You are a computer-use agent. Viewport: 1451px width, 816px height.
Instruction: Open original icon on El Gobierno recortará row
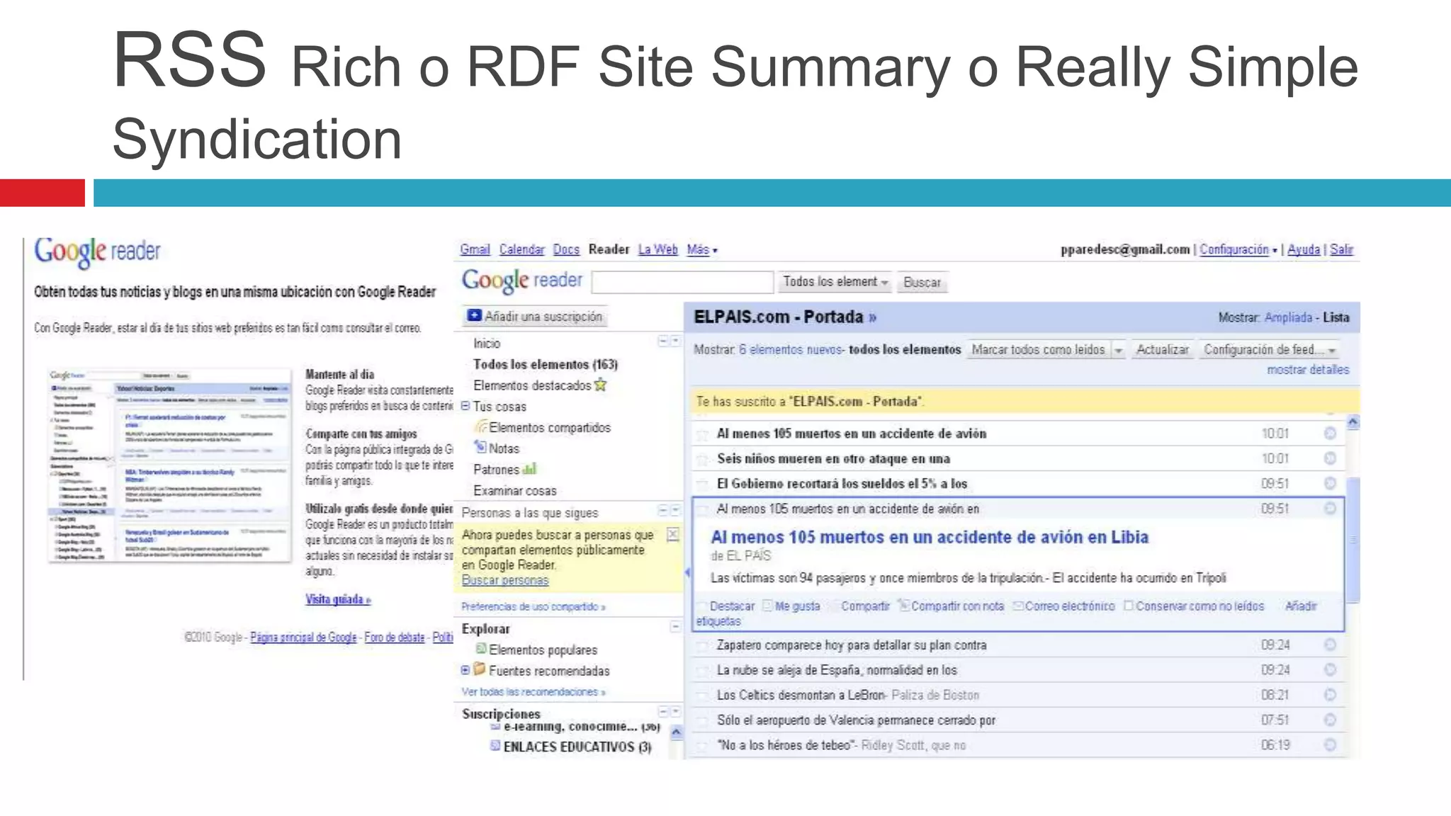[1330, 483]
